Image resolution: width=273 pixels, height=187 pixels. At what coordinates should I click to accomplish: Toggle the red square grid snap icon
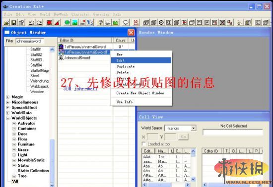[49, 23]
